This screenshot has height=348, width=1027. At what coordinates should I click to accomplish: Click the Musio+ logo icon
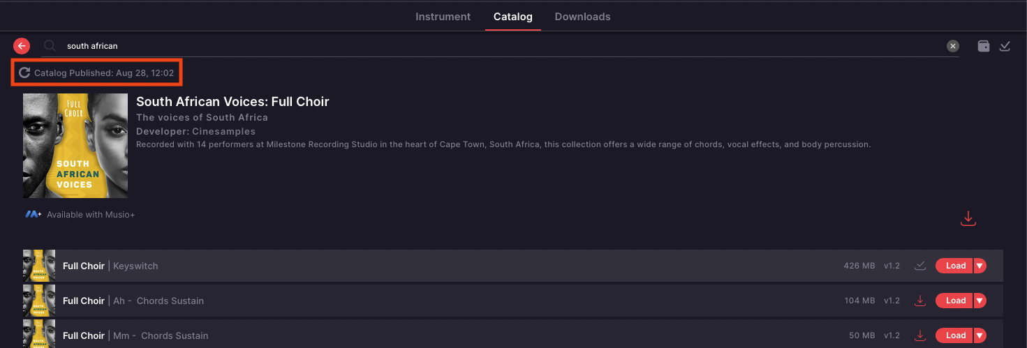click(33, 215)
